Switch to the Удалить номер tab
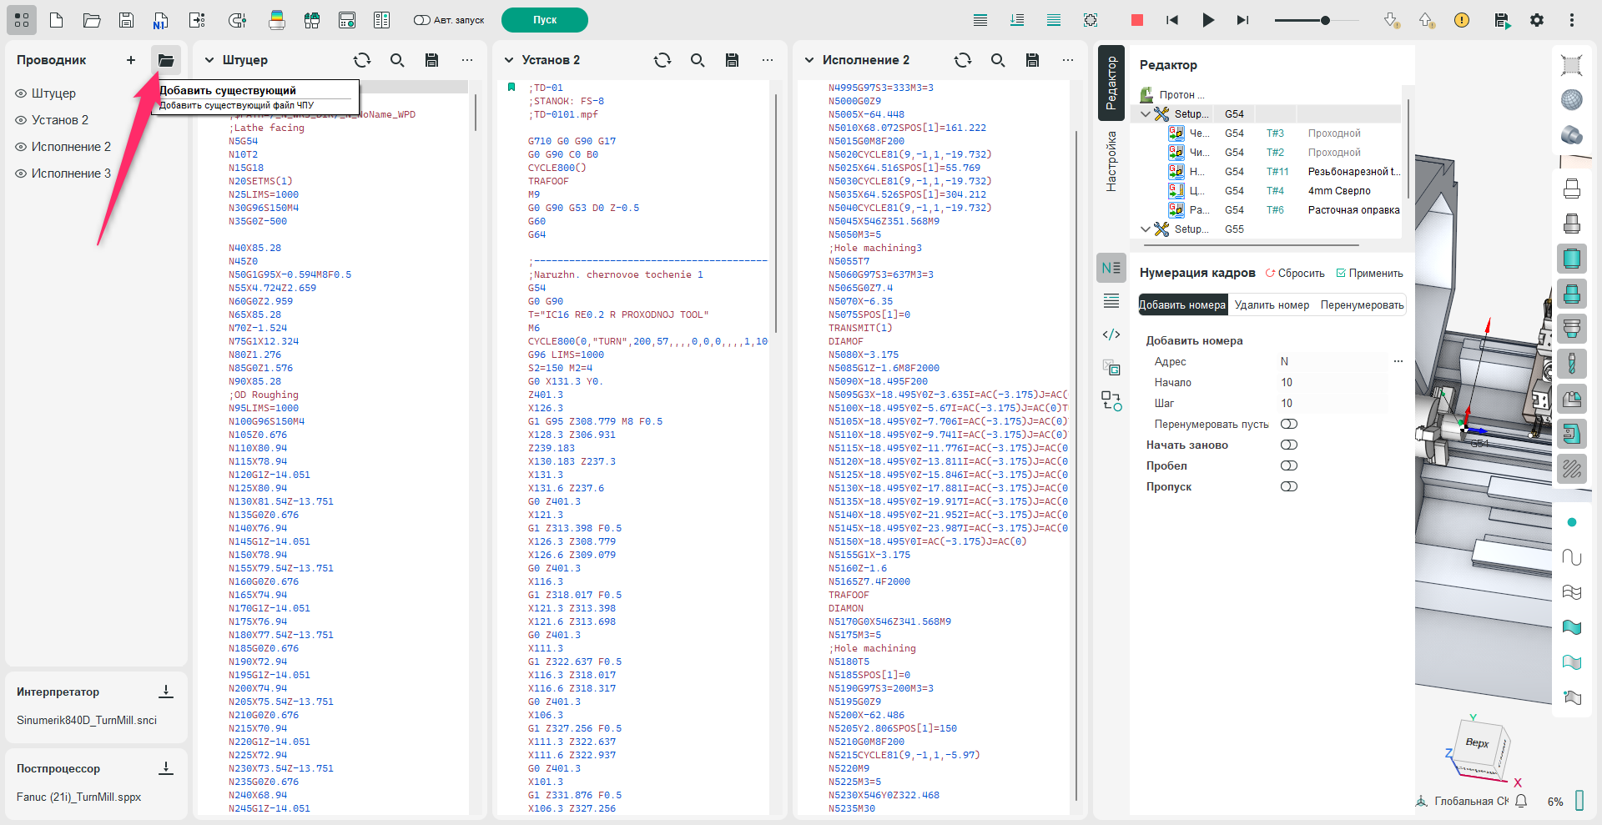Viewport: 1602px width, 825px height. [1272, 305]
